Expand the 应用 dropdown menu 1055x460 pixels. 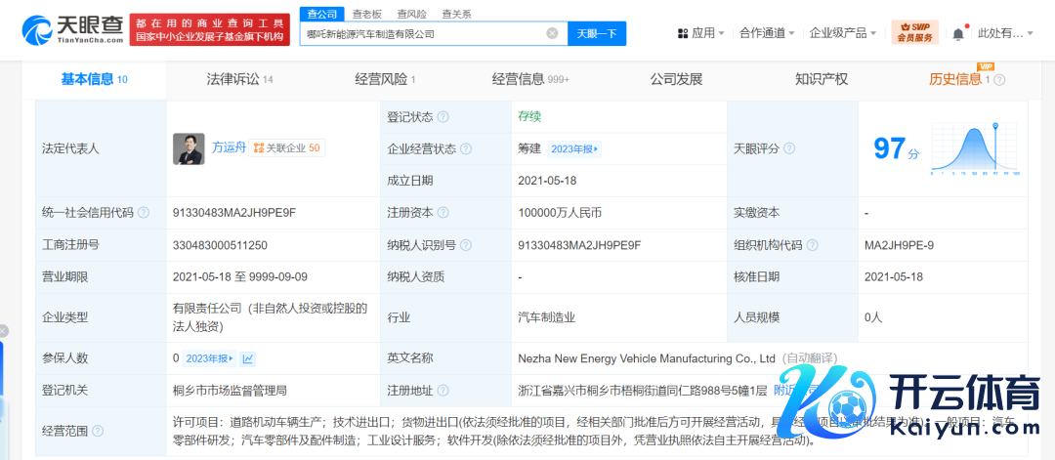[702, 33]
